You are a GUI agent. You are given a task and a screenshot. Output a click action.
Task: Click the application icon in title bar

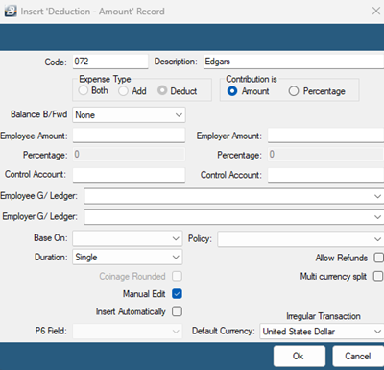(11, 11)
